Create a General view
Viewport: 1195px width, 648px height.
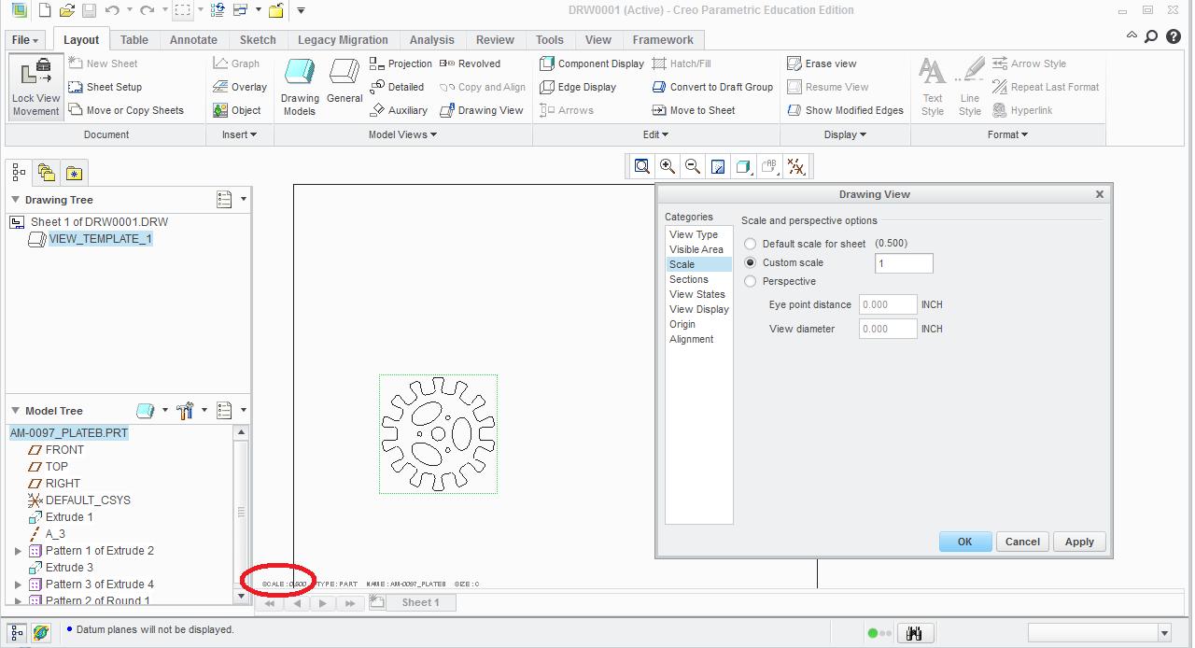344,82
